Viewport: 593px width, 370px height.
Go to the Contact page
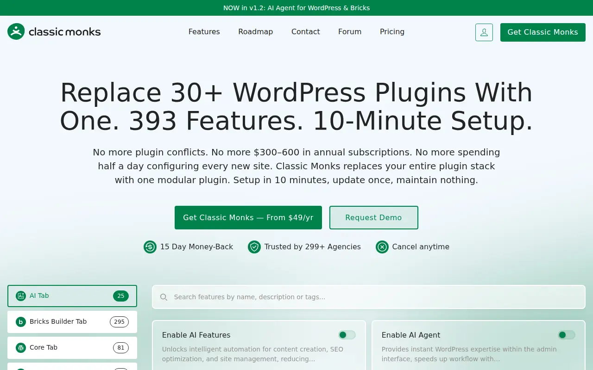[306, 31]
